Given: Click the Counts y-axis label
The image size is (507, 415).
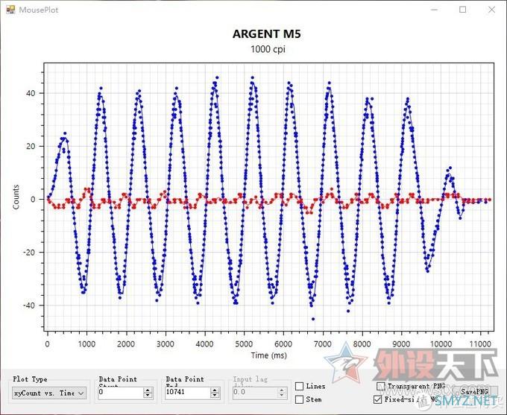Looking at the screenshot, I should point(16,197).
